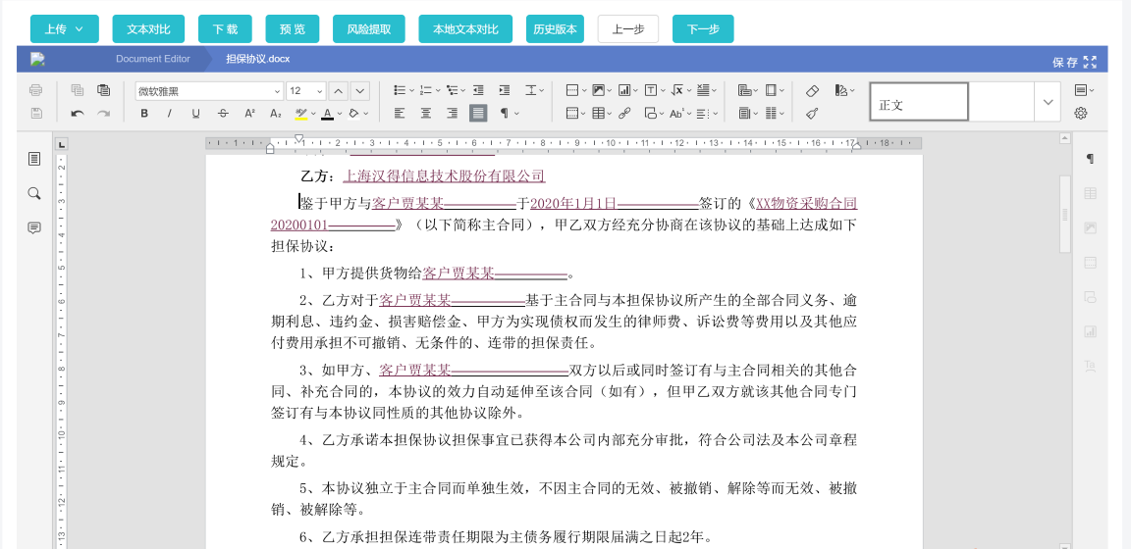Expand the paragraph styles gallery arrow

[1048, 102]
